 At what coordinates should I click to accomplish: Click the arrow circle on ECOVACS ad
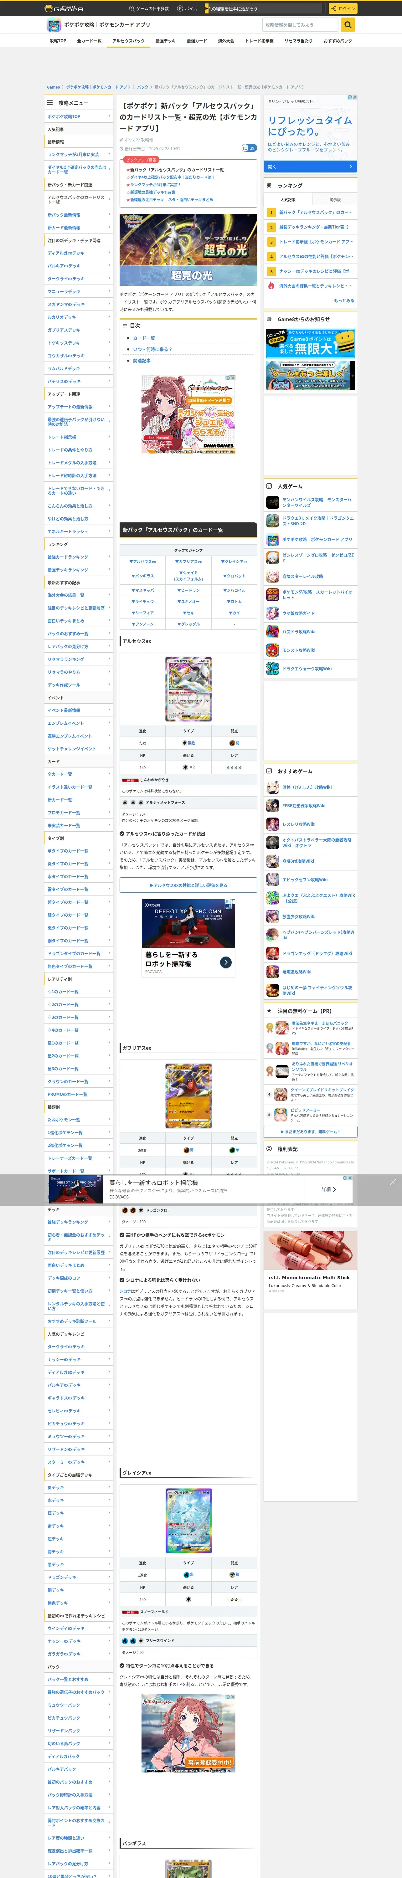(x=226, y=962)
